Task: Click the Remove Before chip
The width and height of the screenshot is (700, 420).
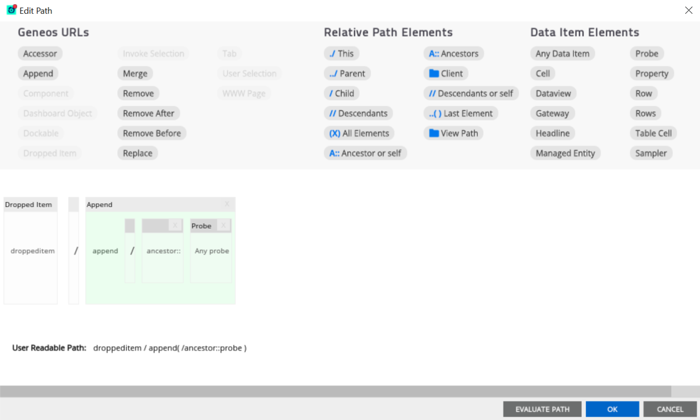Action: click(152, 134)
